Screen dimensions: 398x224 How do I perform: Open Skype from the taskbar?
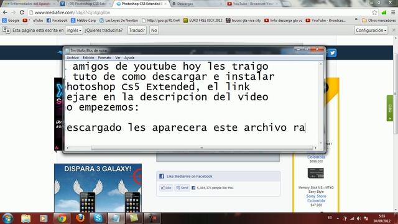(x=98, y=218)
